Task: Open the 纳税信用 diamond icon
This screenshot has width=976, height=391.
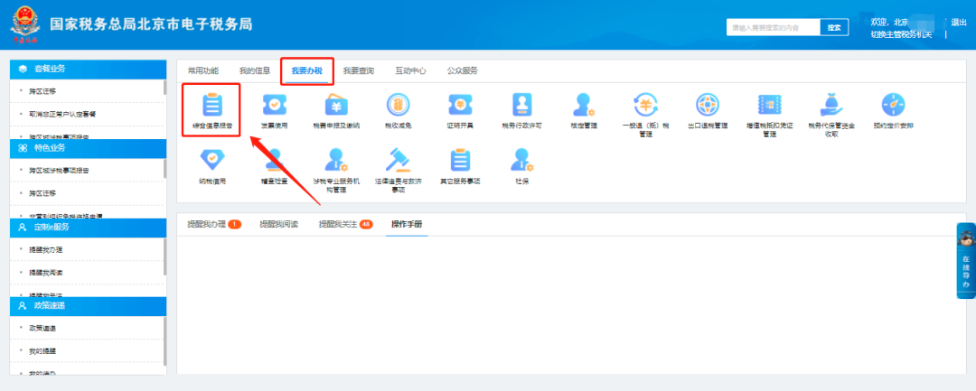Action: pos(211,161)
